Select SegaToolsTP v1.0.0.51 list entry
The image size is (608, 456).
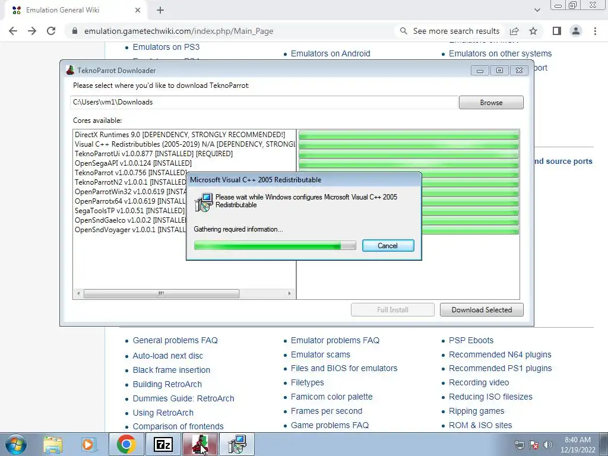point(129,211)
